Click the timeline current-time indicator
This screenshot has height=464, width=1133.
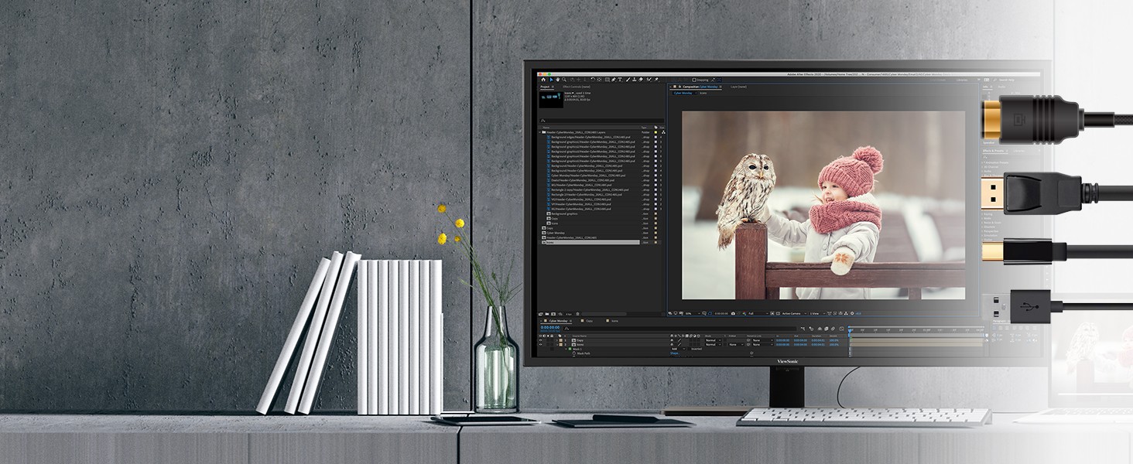click(x=850, y=331)
